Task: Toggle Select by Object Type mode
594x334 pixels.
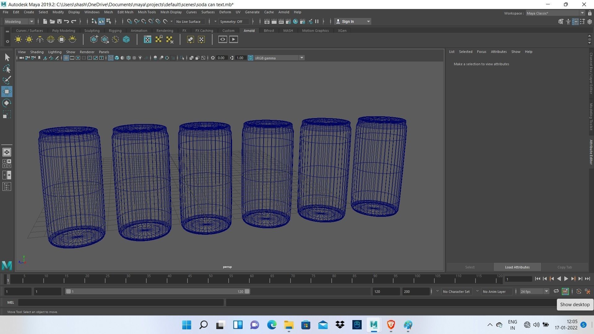Action: click(x=101, y=21)
